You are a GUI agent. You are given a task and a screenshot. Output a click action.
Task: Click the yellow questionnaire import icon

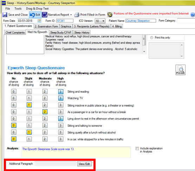pos(110,14)
